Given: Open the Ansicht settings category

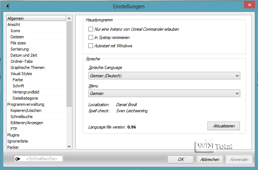Looking at the screenshot, I should pyautogui.click(x=36, y=25).
